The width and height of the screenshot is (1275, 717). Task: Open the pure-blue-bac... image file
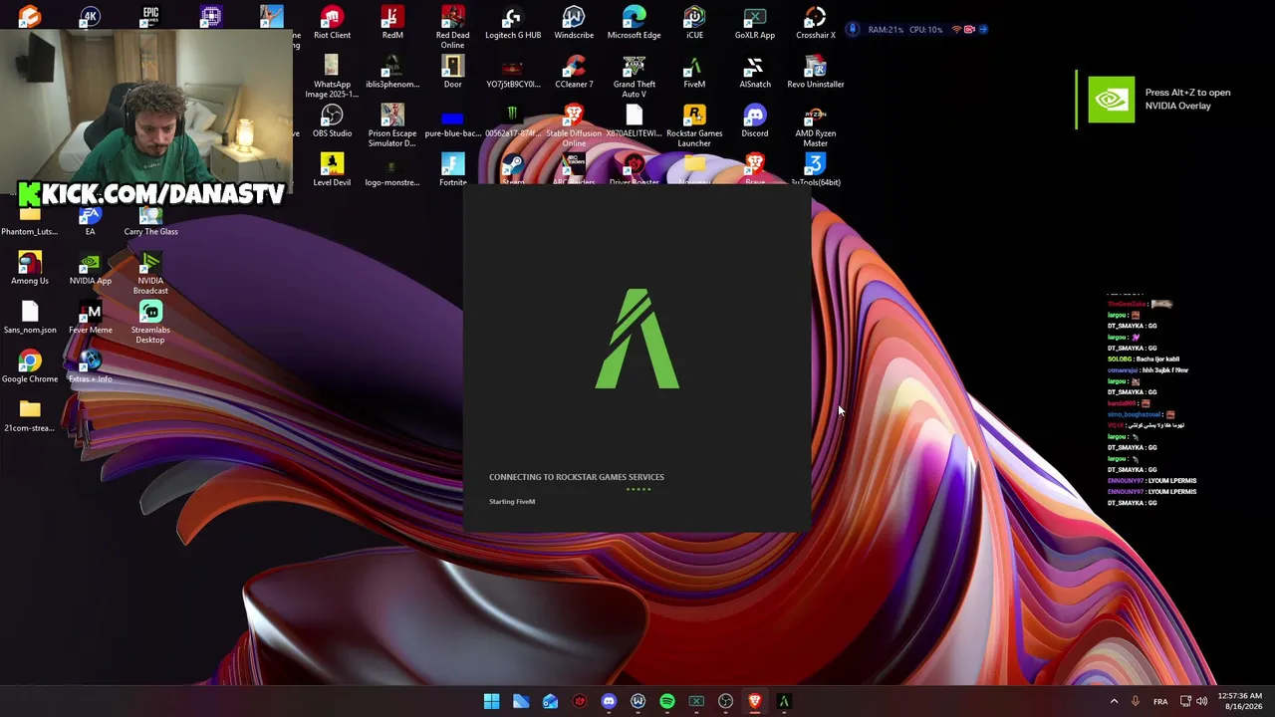[452, 120]
